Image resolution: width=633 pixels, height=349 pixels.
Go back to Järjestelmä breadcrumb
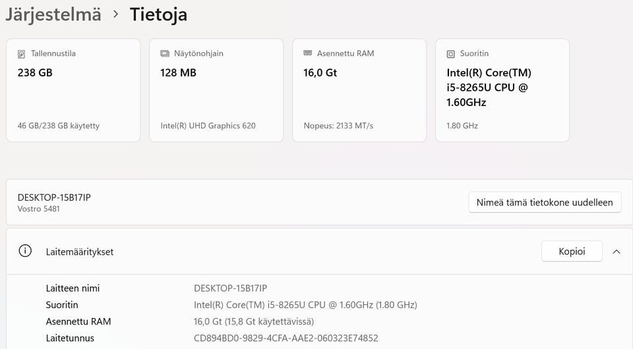53,14
